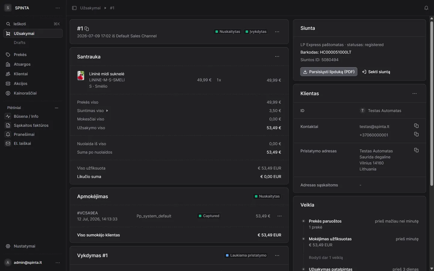Open Nustatymai settings
Screen dimensions: 434x271
point(33,246)
